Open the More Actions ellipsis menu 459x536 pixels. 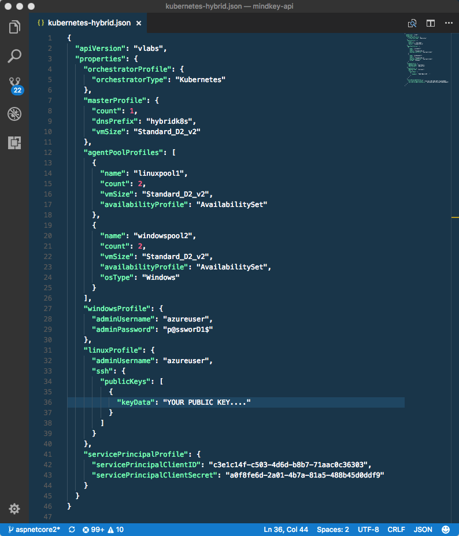pyautogui.click(x=449, y=23)
